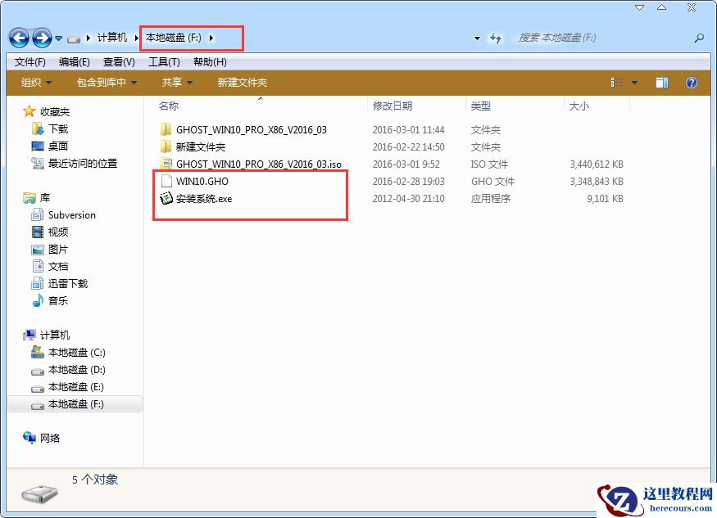Launch 安装系统.exe installer
This screenshot has height=518, width=717.
(203, 199)
